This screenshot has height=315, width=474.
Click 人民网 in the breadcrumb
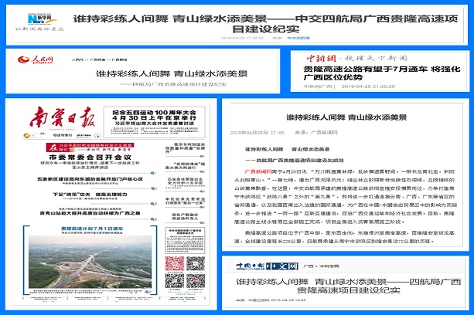77,59
